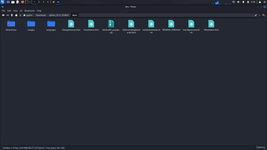Open the images folder
267x150 pixels.
(31, 24)
